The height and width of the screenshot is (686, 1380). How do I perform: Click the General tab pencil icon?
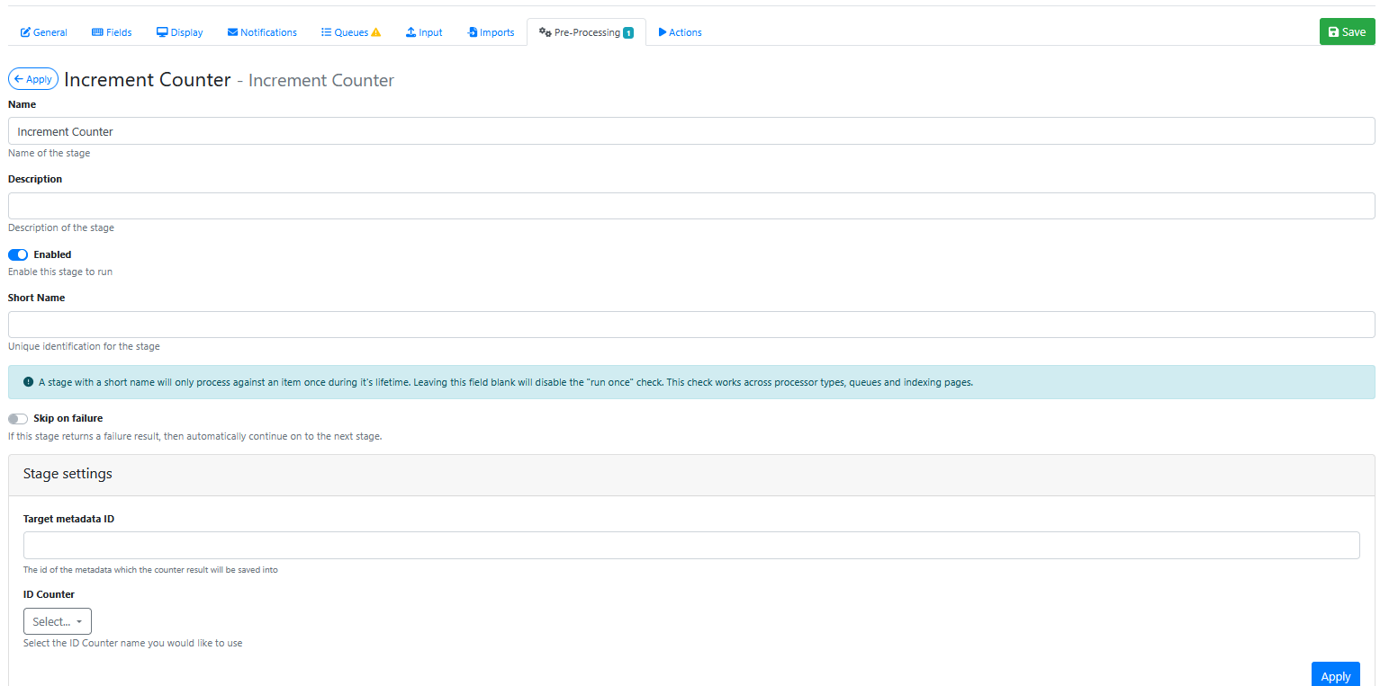pos(26,32)
